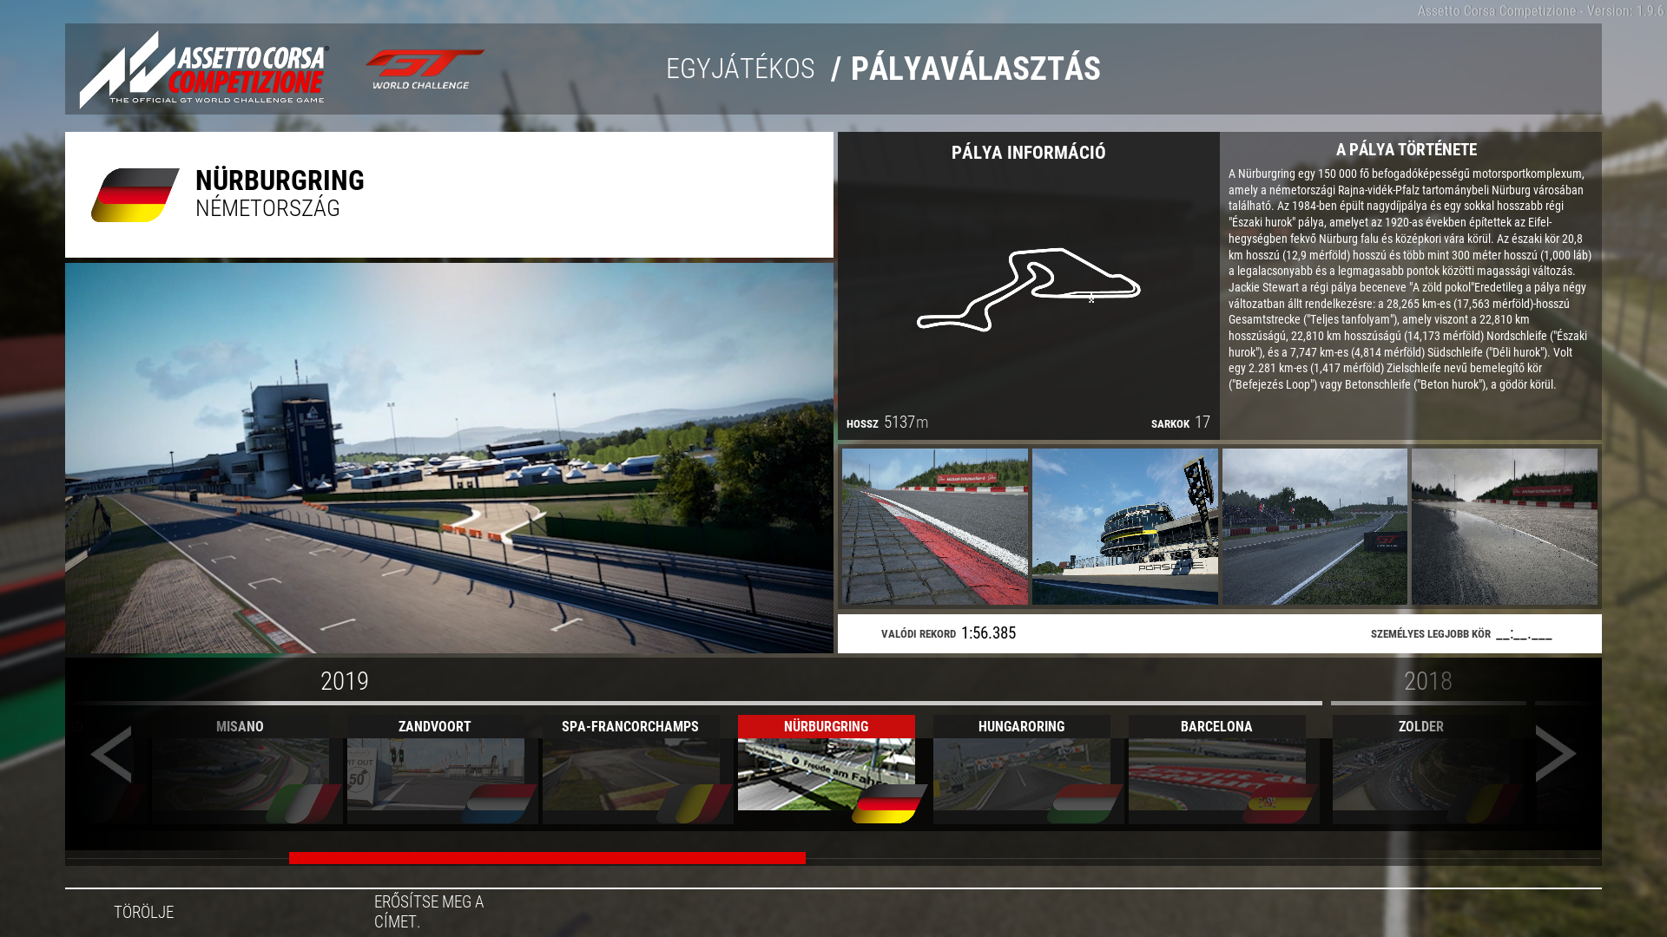Click the German flag next to the Nürburgring title

(x=135, y=195)
